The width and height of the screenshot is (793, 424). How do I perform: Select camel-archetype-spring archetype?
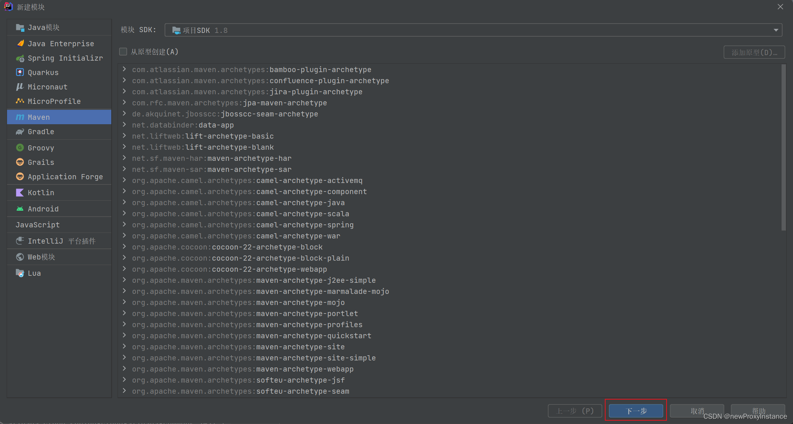[243, 225]
